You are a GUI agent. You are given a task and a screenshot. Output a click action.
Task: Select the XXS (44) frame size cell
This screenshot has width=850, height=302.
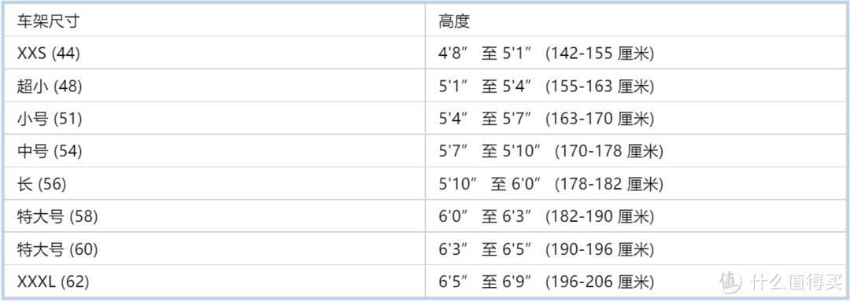[215, 53]
